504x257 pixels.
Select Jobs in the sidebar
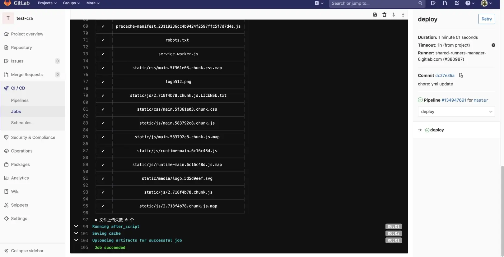(16, 112)
